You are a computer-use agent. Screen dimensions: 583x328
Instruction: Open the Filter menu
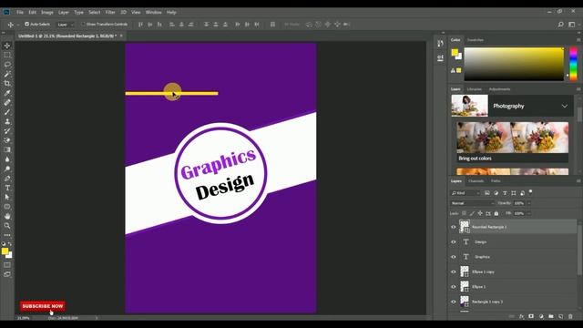pyautogui.click(x=110, y=12)
